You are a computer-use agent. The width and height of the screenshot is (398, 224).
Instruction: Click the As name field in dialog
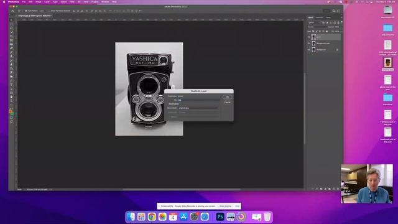tap(198, 100)
